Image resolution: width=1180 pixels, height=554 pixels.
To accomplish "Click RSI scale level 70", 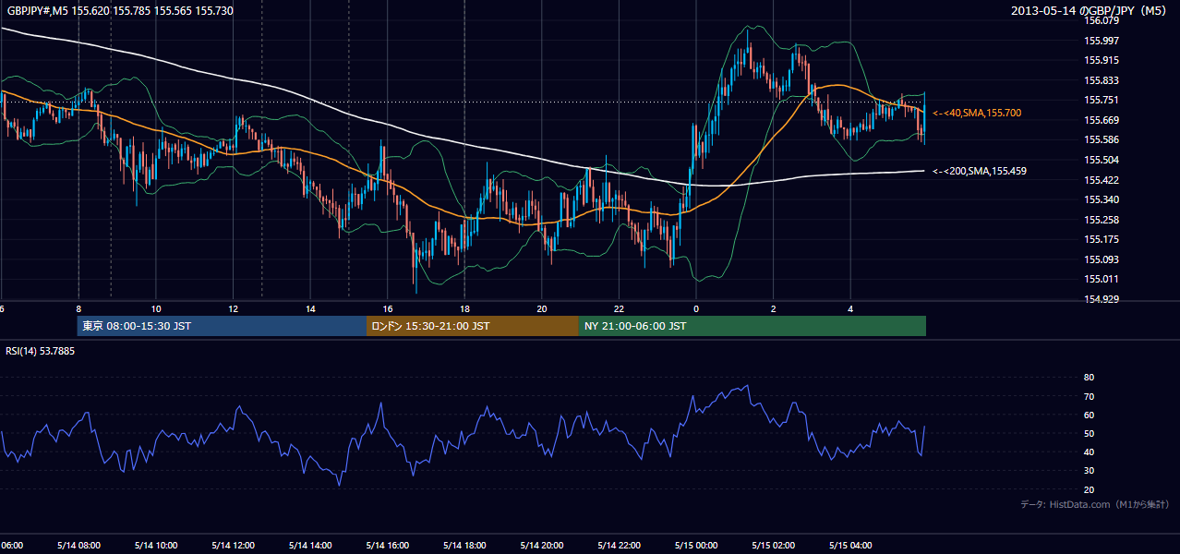I will click(1089, 396).
